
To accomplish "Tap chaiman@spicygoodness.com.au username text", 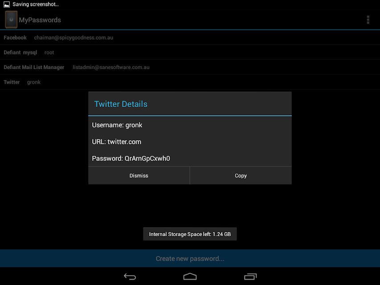I will point(74,37).
